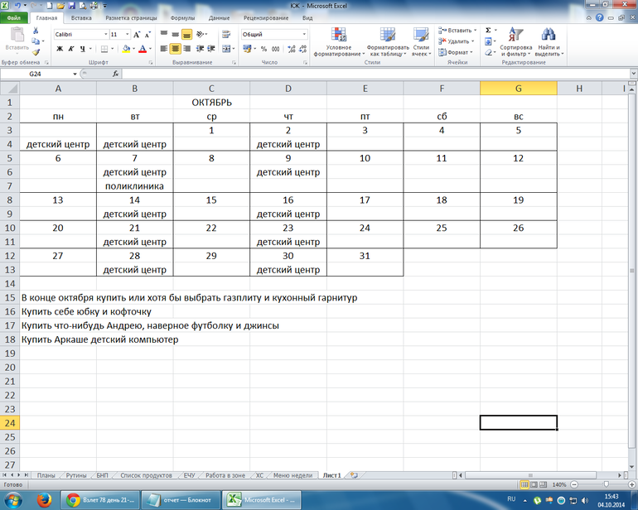
Task: Open the Calibri font name dropdown
Action: pos(105,34)
